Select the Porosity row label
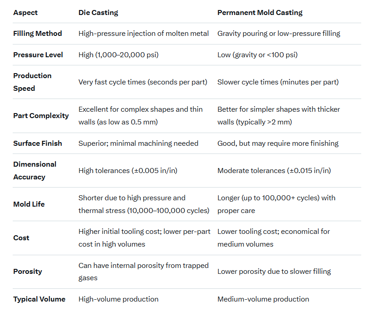Screen dimensions: 383x312 (x=28, y=272)
